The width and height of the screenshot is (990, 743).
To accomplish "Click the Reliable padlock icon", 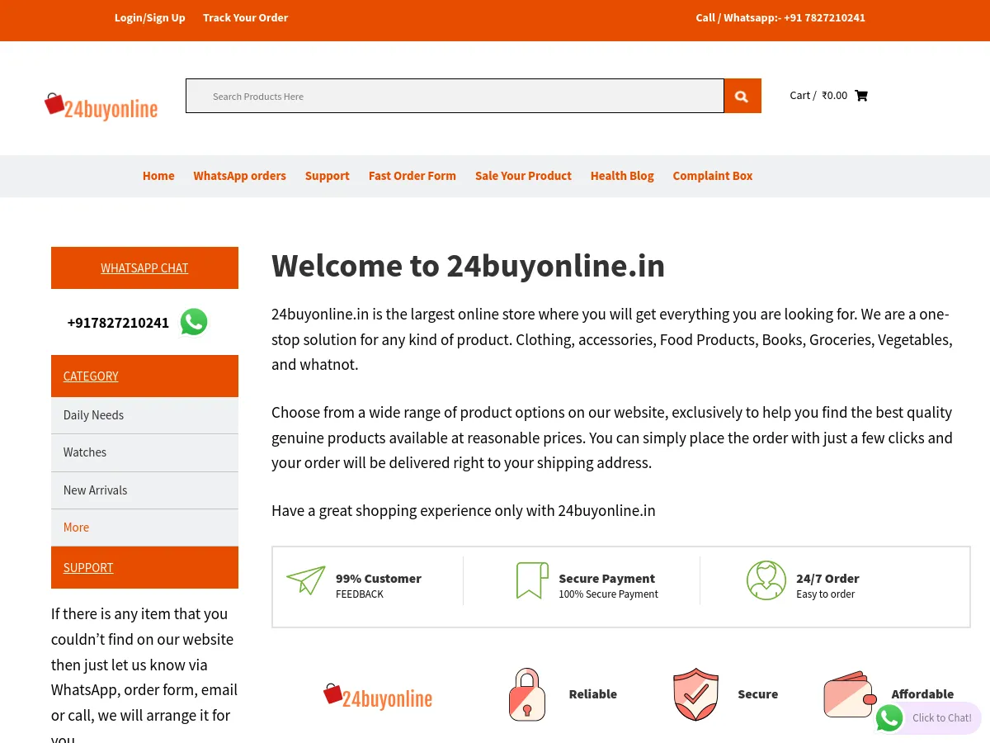I will [x=527, y=694].
